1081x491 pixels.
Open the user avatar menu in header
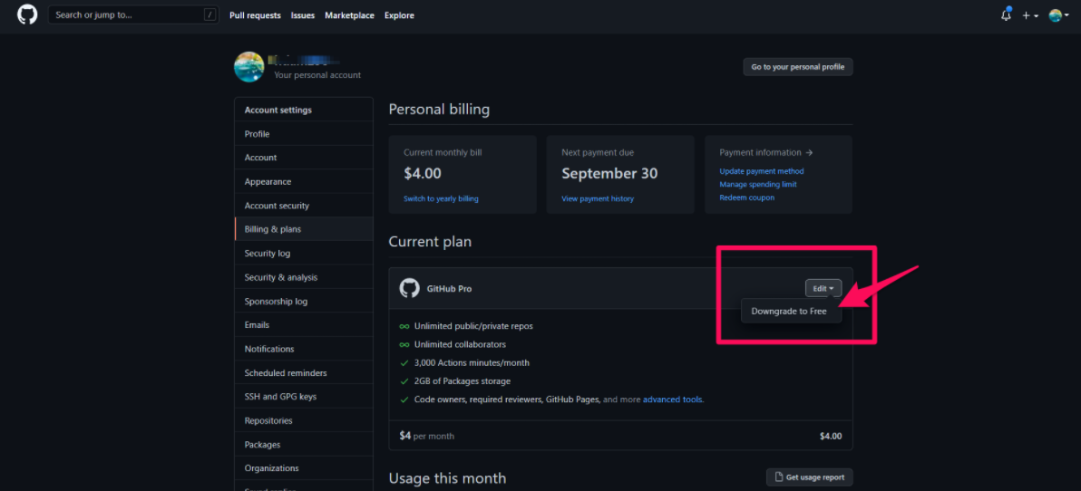(x=1059, y=15)
